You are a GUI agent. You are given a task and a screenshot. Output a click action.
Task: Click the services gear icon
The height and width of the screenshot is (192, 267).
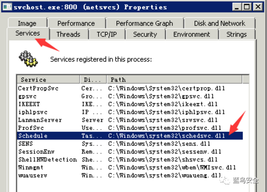(x=28, y=59)
